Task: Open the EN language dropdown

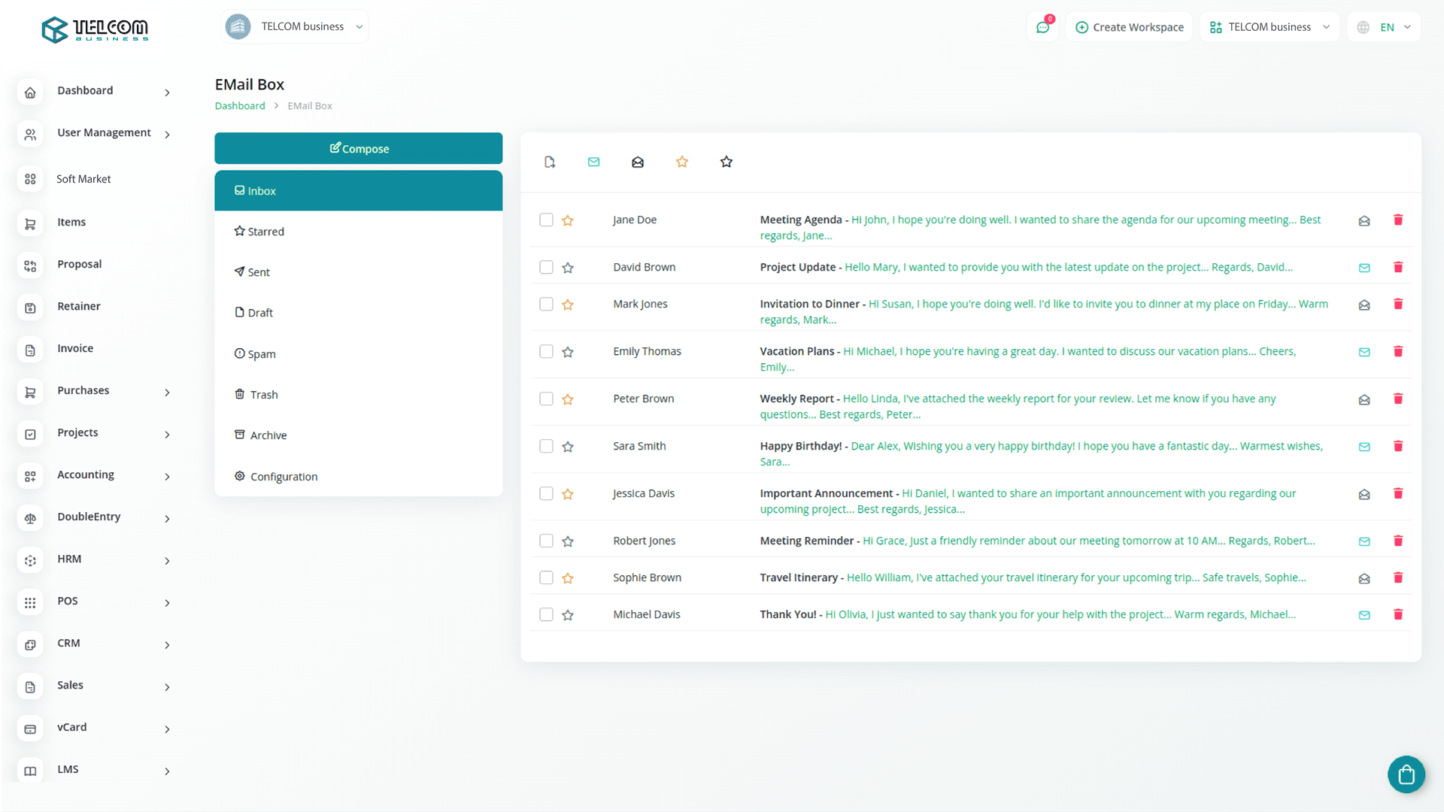Action: click(x=1385, y=27)
